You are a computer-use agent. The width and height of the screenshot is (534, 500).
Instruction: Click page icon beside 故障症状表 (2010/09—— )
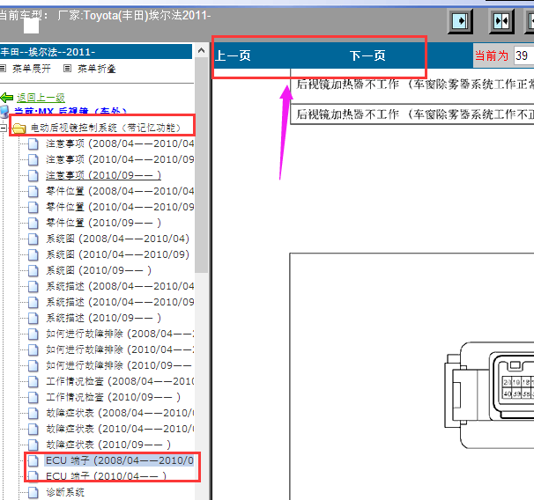(x=33, y=445)
